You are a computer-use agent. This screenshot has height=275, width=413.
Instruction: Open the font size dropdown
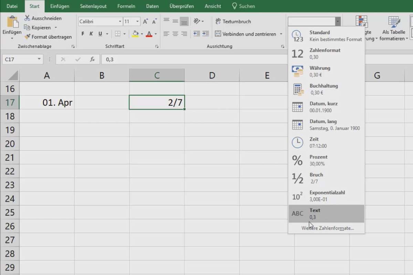pos(137,21)
